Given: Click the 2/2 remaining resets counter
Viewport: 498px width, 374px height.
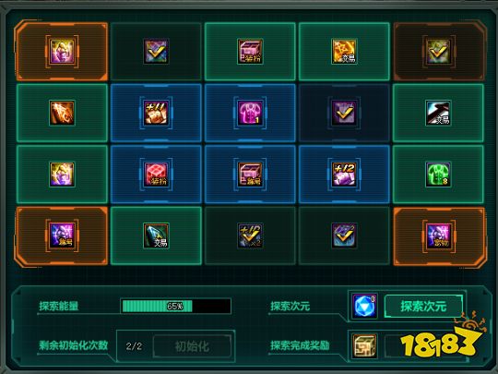Looking at the screenshot, I should [x=134, y=346].
